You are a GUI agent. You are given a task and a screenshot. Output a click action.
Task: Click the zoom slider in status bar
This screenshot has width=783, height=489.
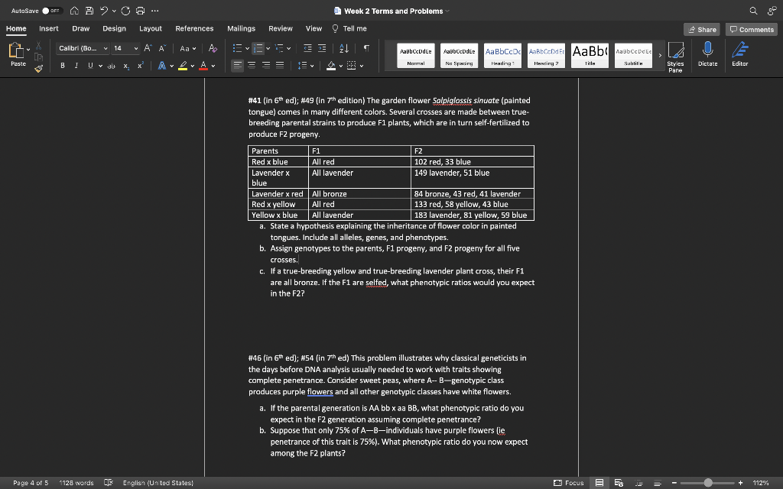pos(708,483)
